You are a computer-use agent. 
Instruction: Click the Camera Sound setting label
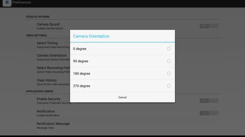pyautogui.click(x=48, y=24)
